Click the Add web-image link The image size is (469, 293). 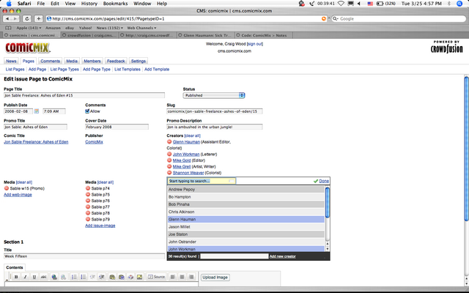18,195
